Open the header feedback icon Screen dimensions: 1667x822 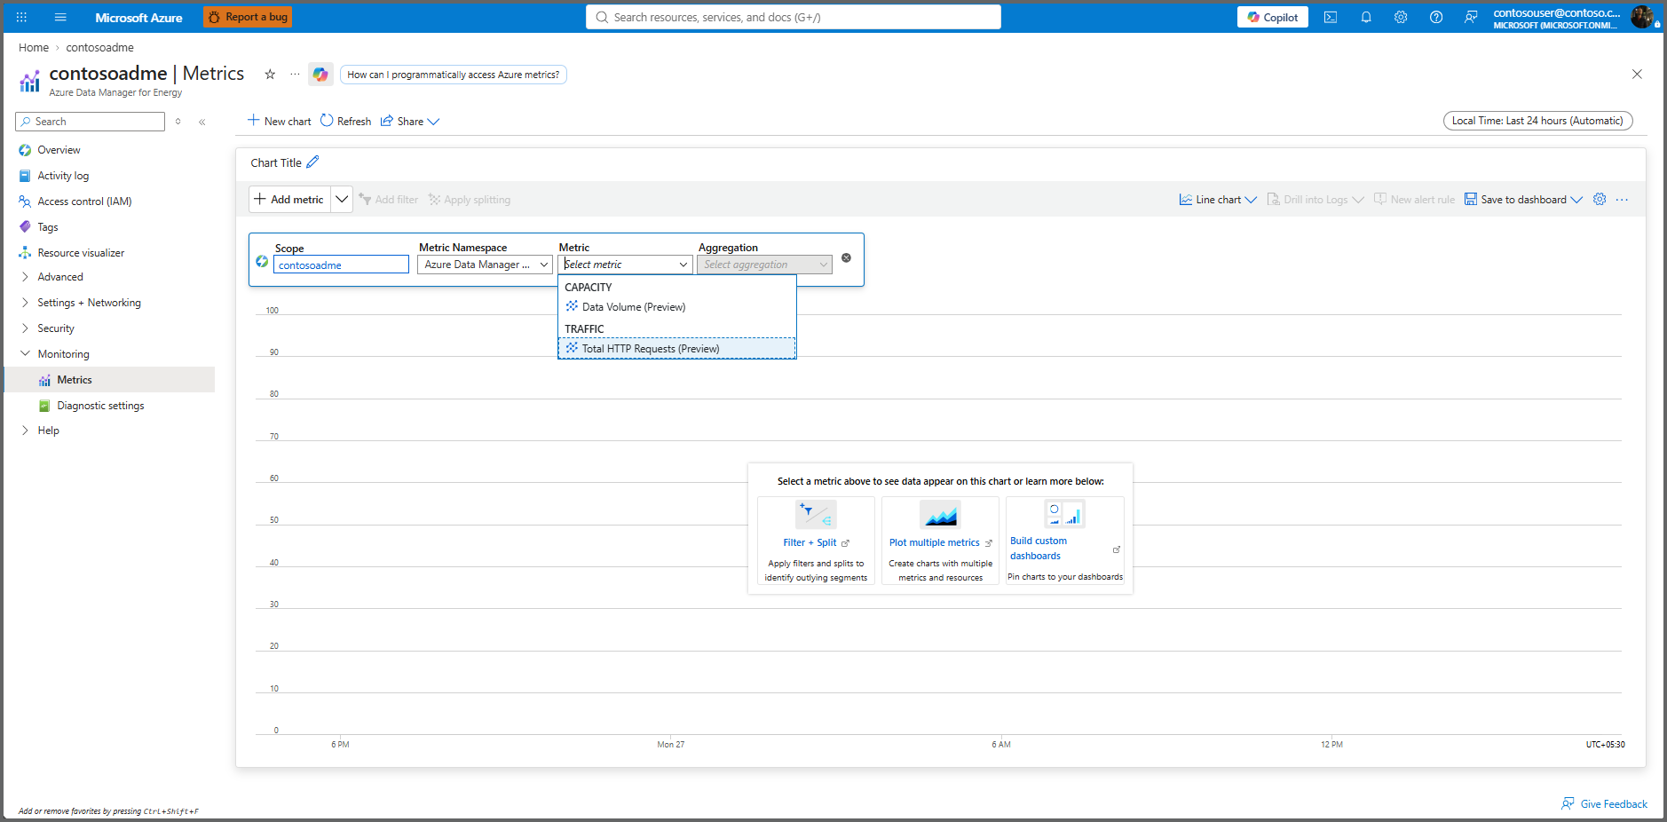(x=1471, y=17)
